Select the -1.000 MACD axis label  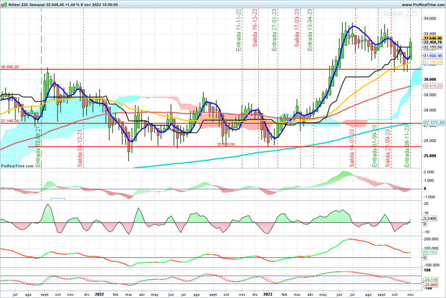tap(429, 197)
